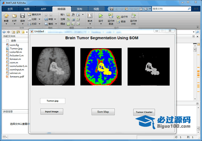The height and width of the screenshot is (141, 202).
Task: Select som.m in the file list
Action: pyautogui.click(x=14, y=63)
